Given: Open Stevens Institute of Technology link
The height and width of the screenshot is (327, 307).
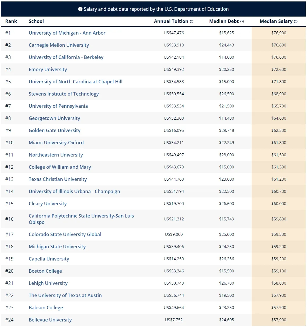Looking at the screenshot, I should 63,94.
